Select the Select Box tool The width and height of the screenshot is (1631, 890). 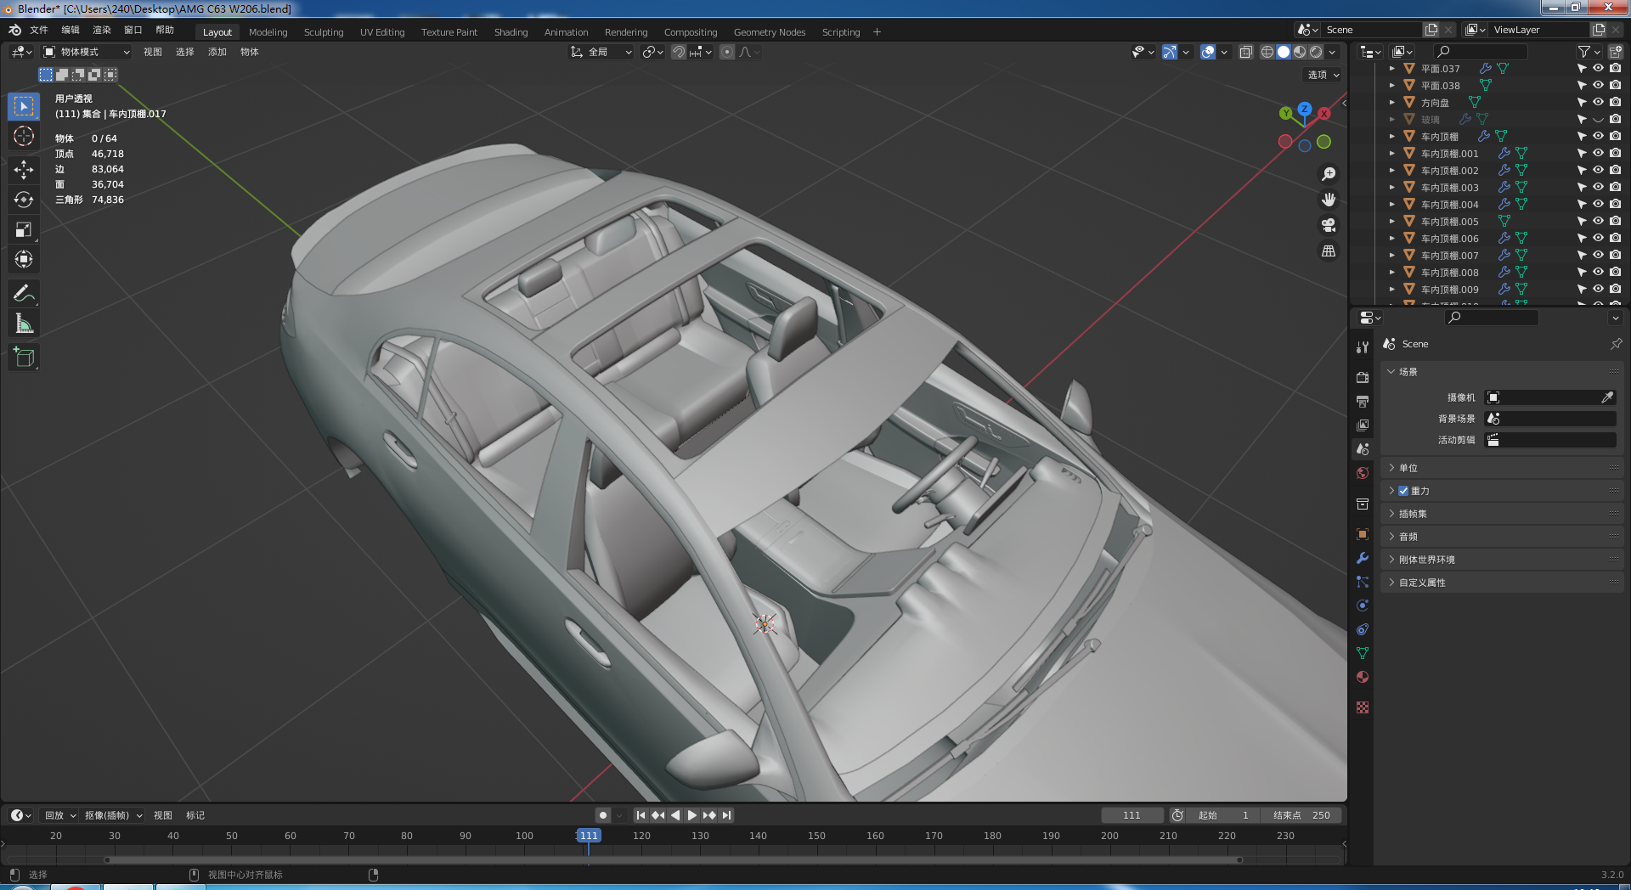click(x=24, y=106)
